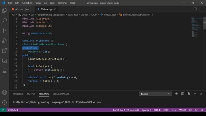Switch to the OUTPUT panel tab
The image size is (206, 116).
tap(31, 94)
